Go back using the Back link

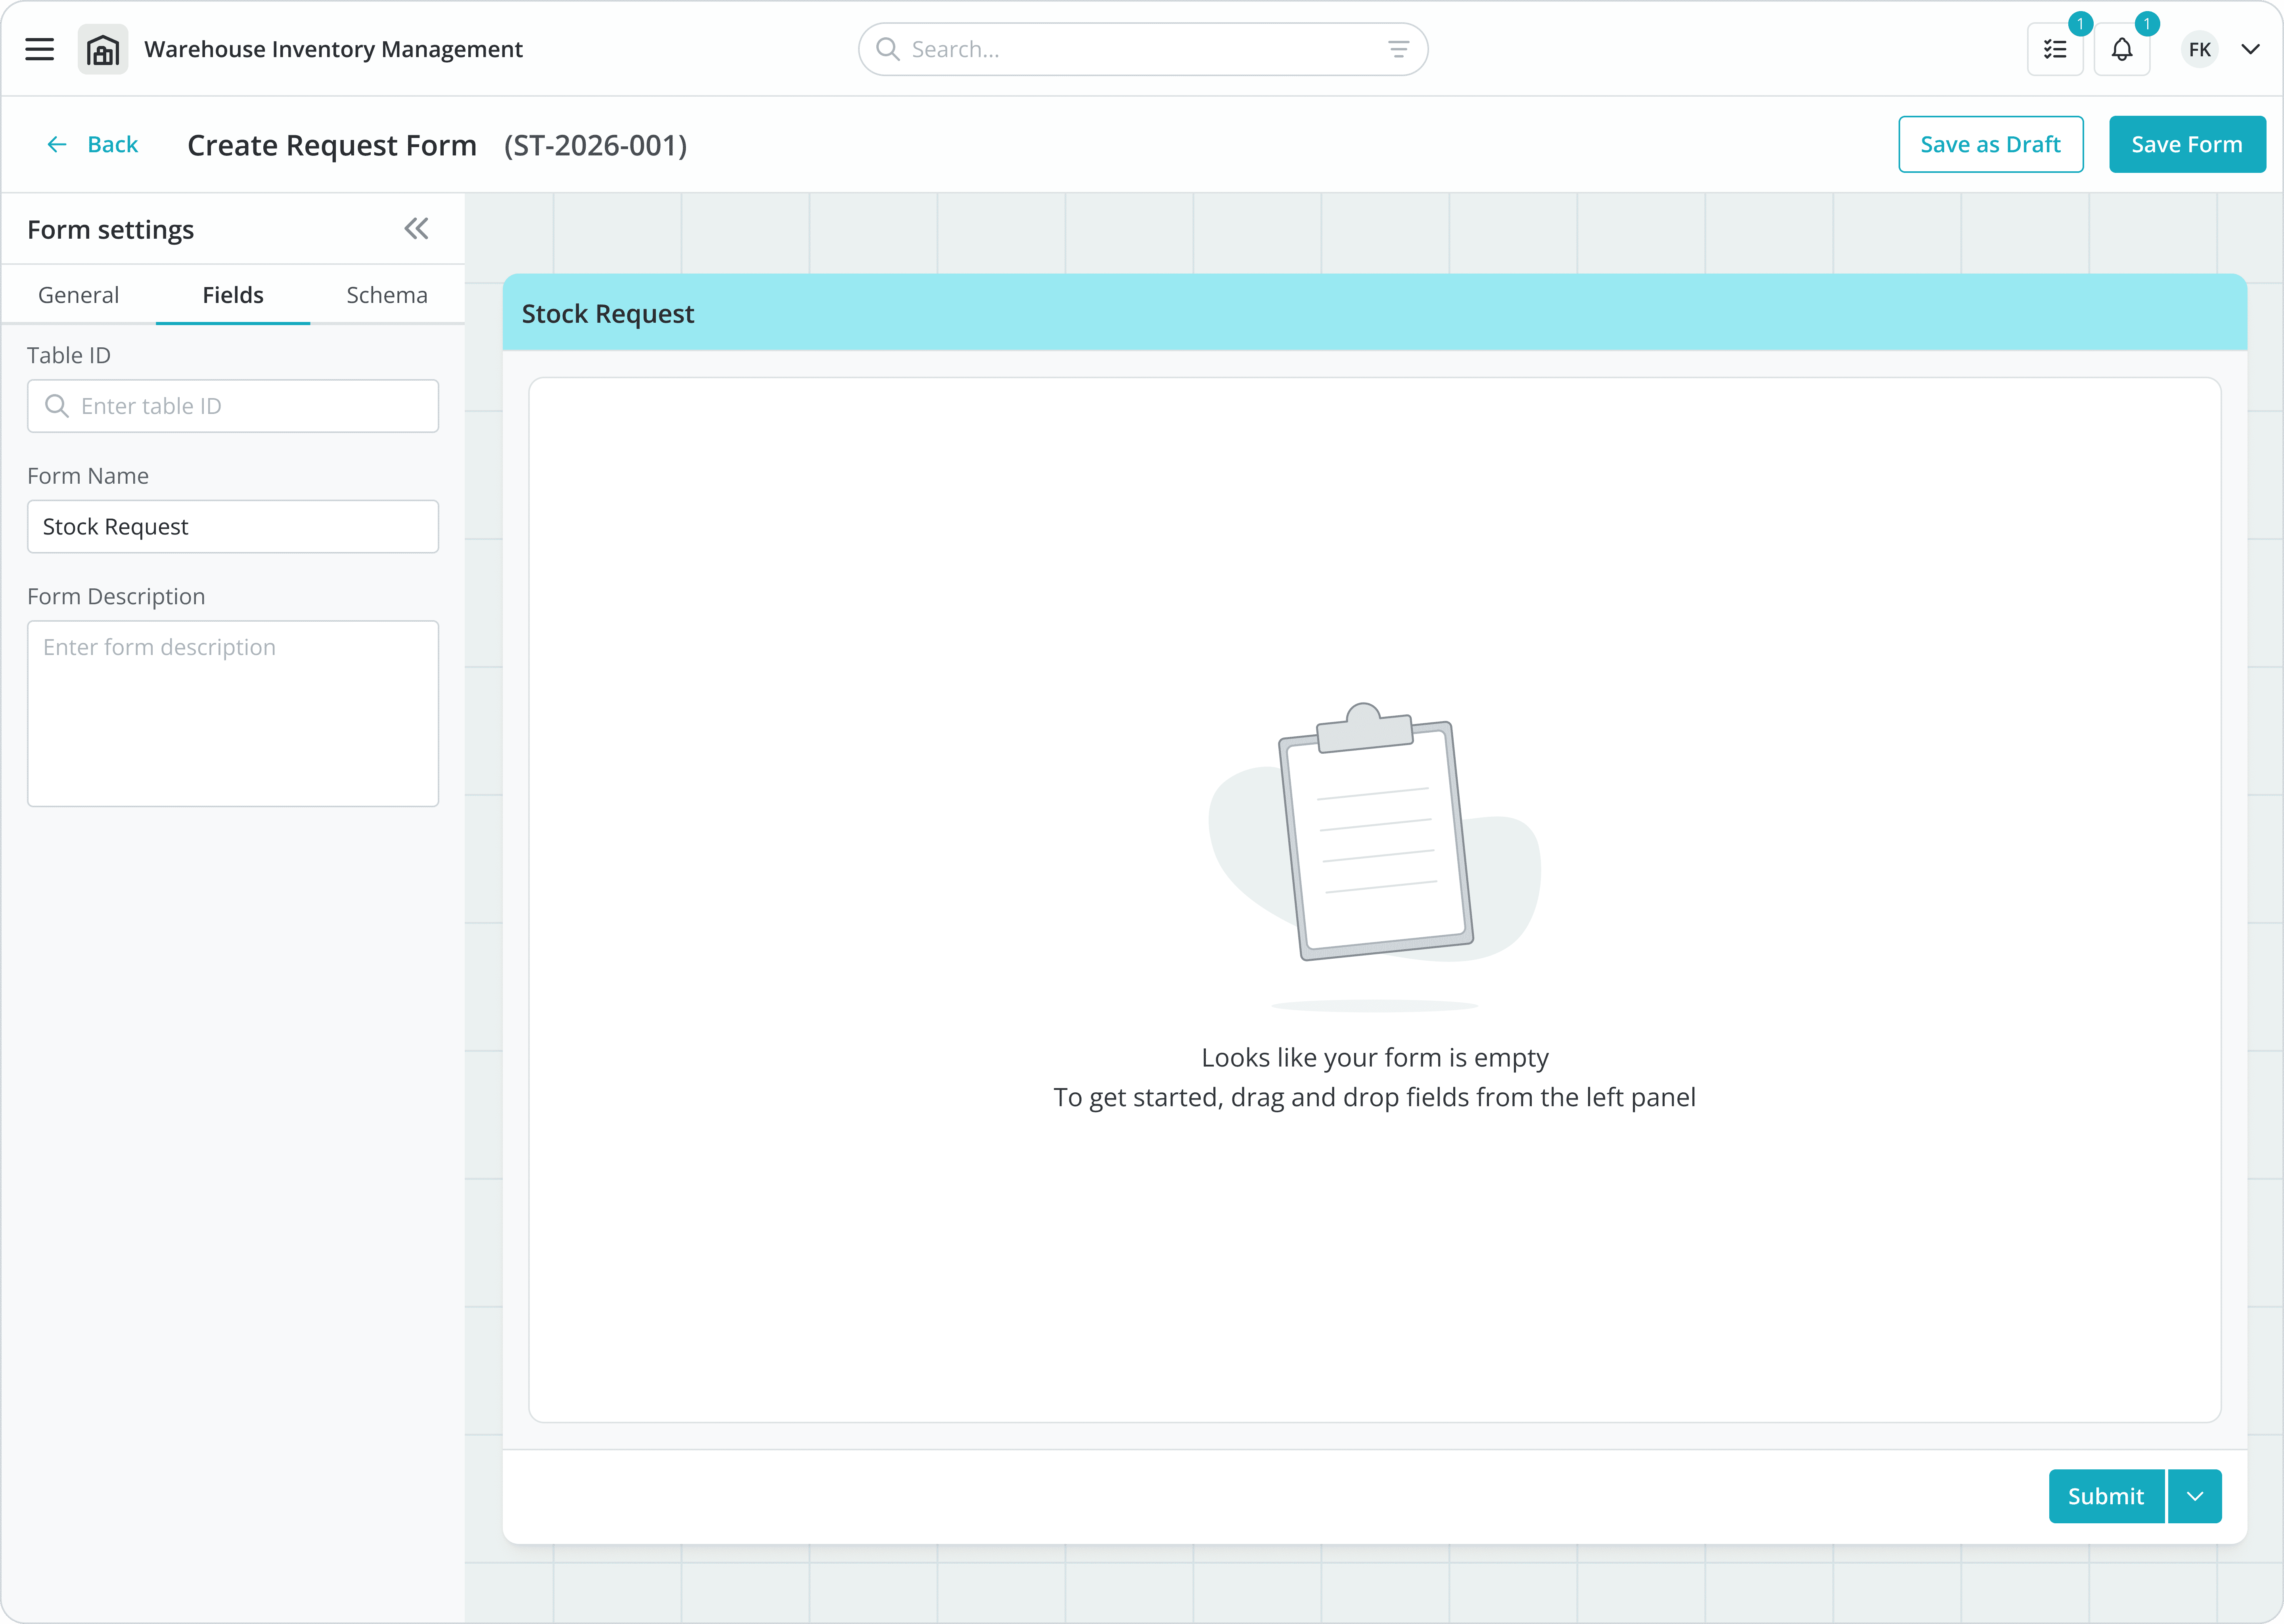coord(93,144)
